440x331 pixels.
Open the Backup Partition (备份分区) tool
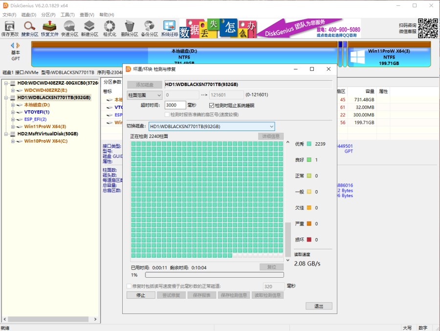coord(149,28)
